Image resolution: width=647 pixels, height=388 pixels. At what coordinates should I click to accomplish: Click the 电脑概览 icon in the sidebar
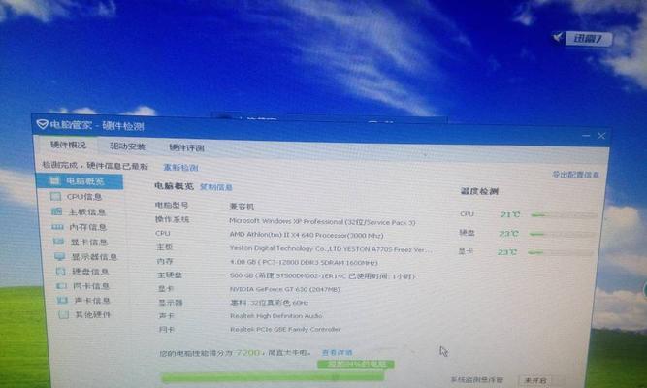tap(53, 180)
